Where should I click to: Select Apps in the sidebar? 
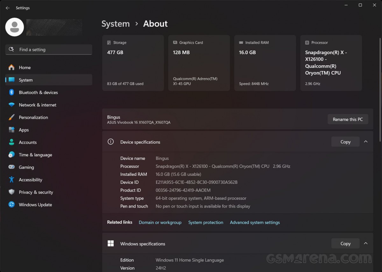pos(24,130)
